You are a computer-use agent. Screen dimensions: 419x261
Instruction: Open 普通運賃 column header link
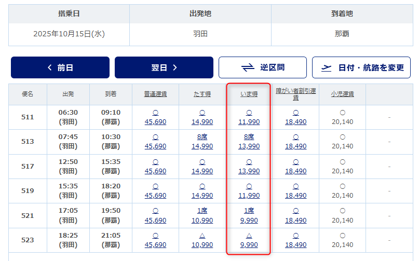[x=156, y=94]
